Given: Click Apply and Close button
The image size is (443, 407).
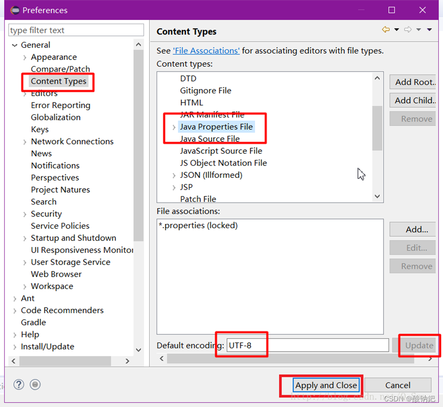Looking at the screenshot, I should coord(326,385).
